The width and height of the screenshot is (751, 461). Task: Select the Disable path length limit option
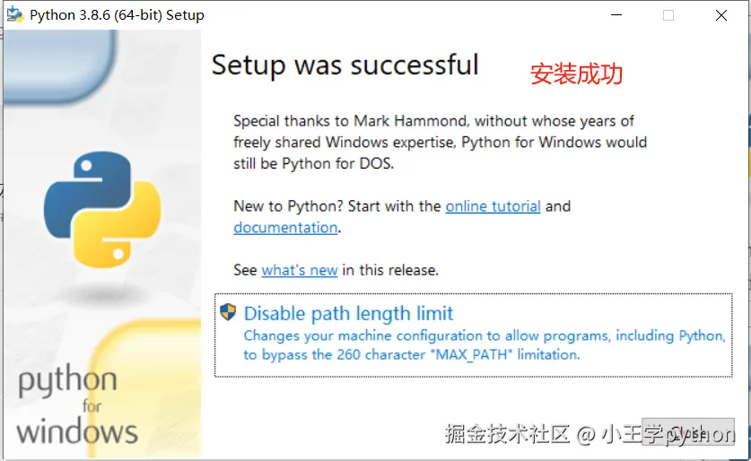(348, 314)
